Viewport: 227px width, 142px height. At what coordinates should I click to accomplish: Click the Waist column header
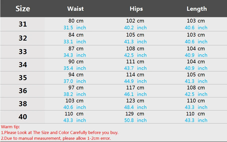click(75, 9)
